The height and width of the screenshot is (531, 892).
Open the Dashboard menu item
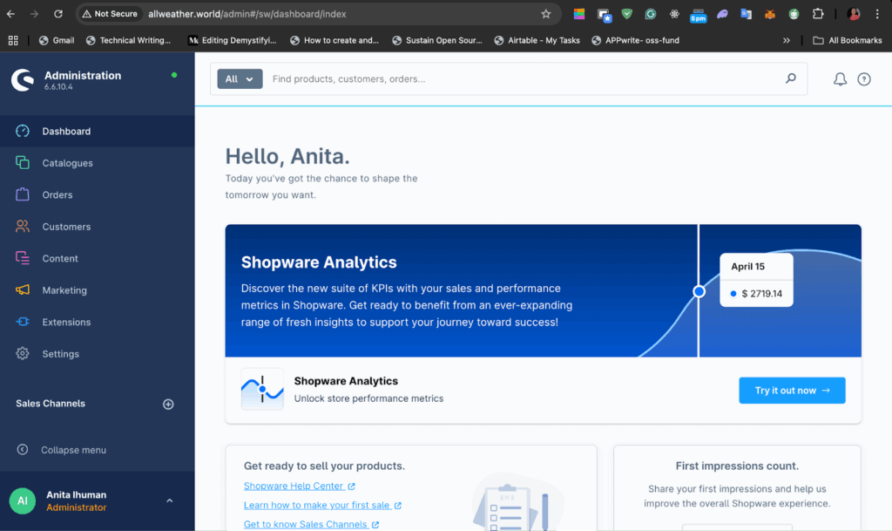coord(98,131)
